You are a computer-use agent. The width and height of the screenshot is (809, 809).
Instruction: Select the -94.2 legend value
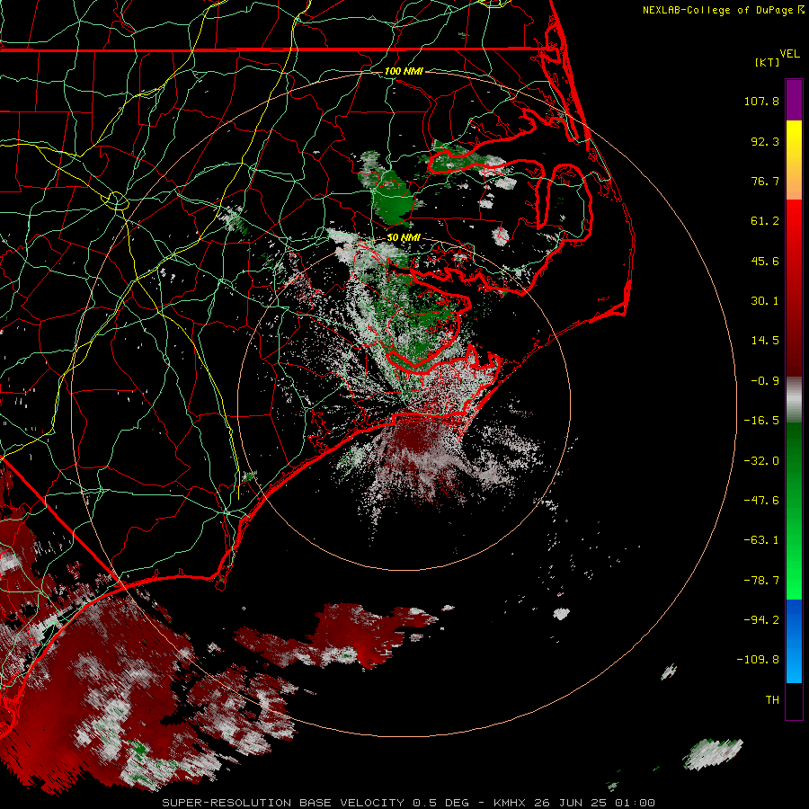pyautogui.click(x=761, y=619)
